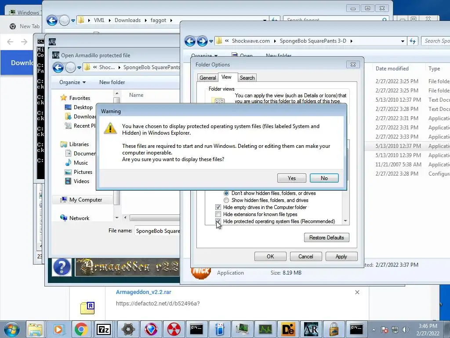The image size is (450, 338).
Task: Click New folder in Armadillo dialog
Action: click(112, 82)
